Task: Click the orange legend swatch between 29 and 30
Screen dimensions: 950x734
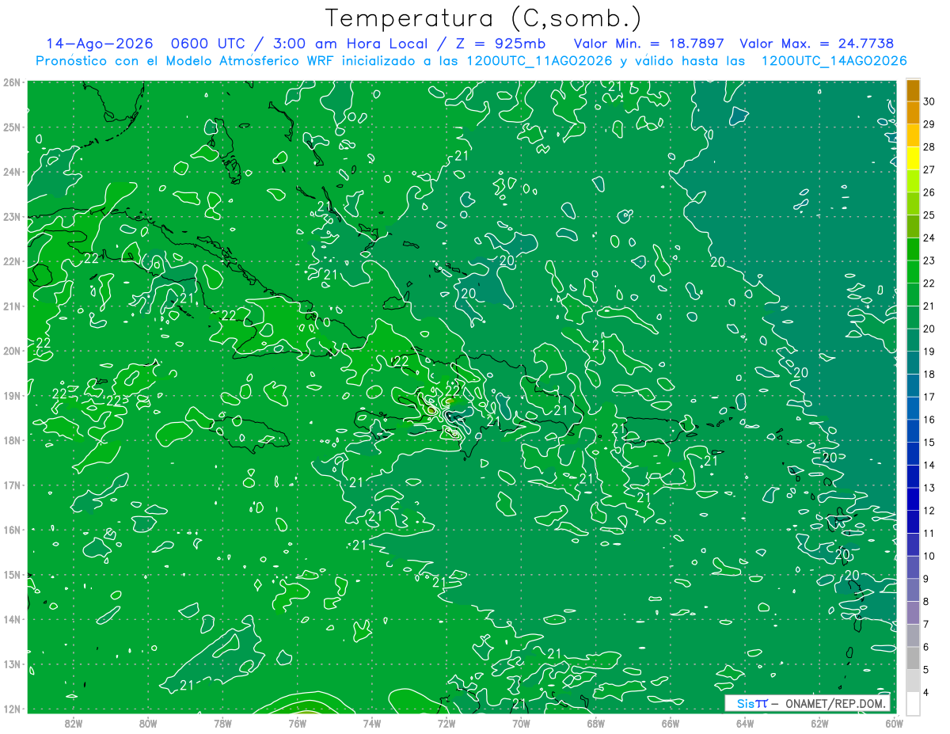Action: pos(913,113)
